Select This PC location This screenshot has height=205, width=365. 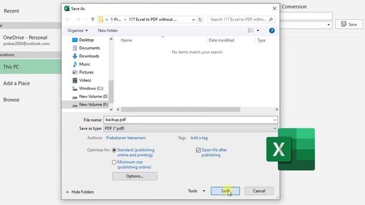pyautogui.click(x=30, y=67)
